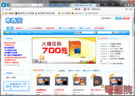Open the 新浪微博 bookmark
Viewport: 135px width, 96px height.
coord(46,13)
